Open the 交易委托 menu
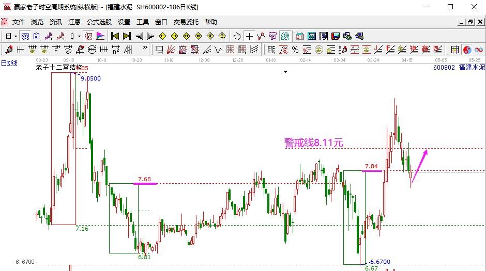 click(x=186, y=22)
